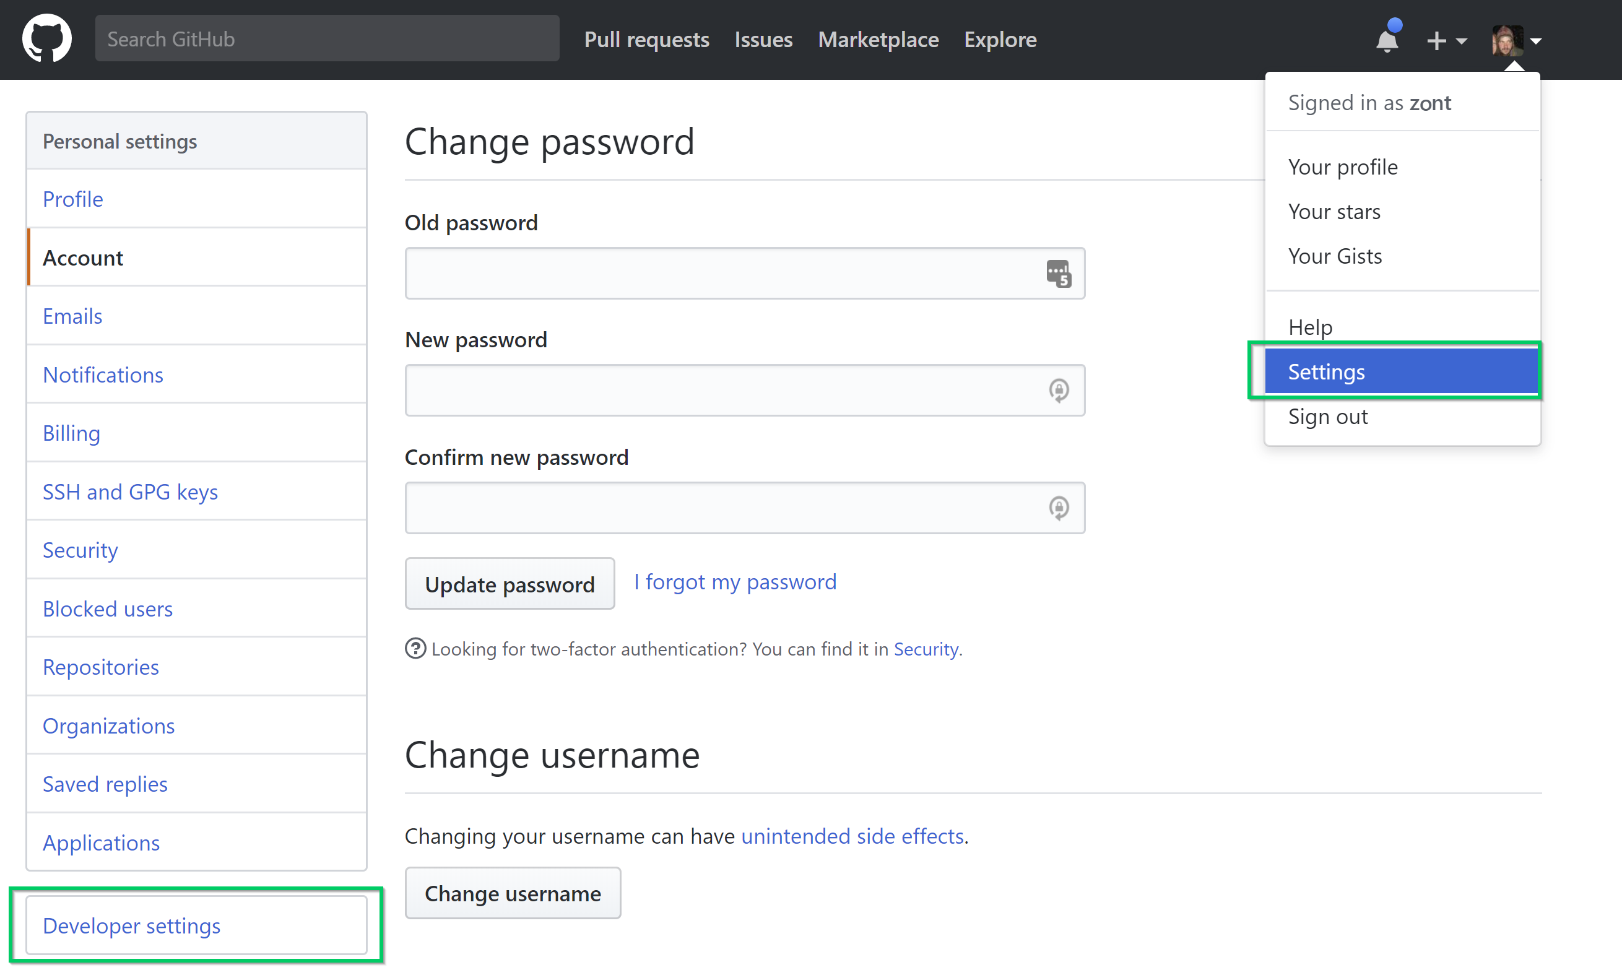Open Developer settings in the sidebar
Image resolution: width=1622 pixels, height=970 pixels.
131,925
